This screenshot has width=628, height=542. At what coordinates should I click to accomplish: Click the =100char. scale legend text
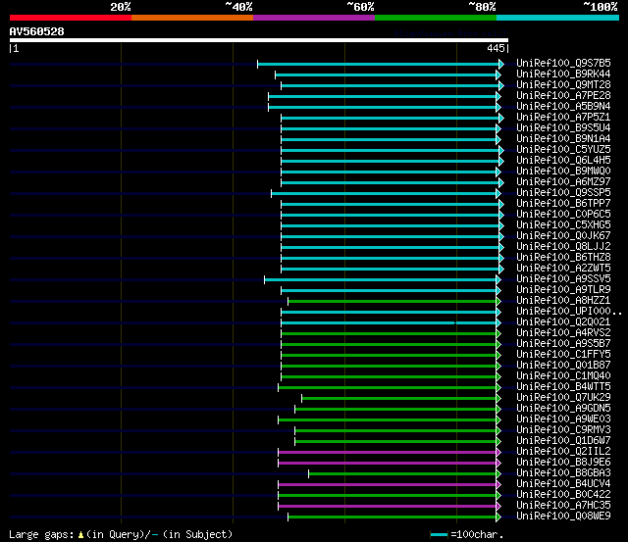477,534
